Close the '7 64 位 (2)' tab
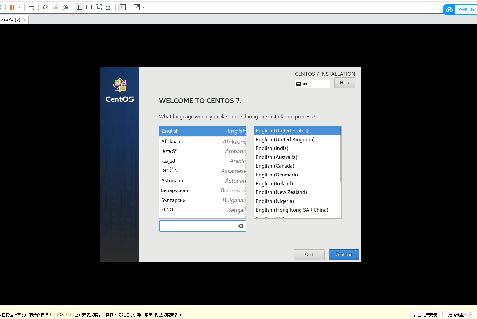This screenshot has width=477, height=319. 25,20
